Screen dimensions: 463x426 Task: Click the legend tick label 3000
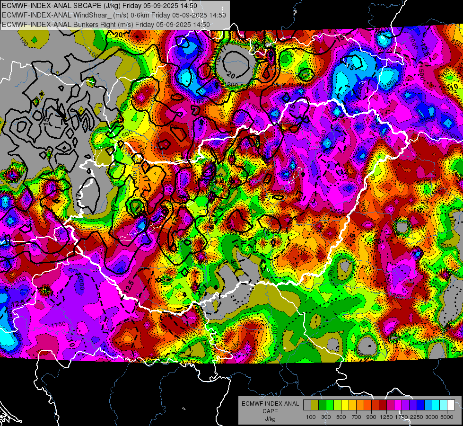pos(432,417)
